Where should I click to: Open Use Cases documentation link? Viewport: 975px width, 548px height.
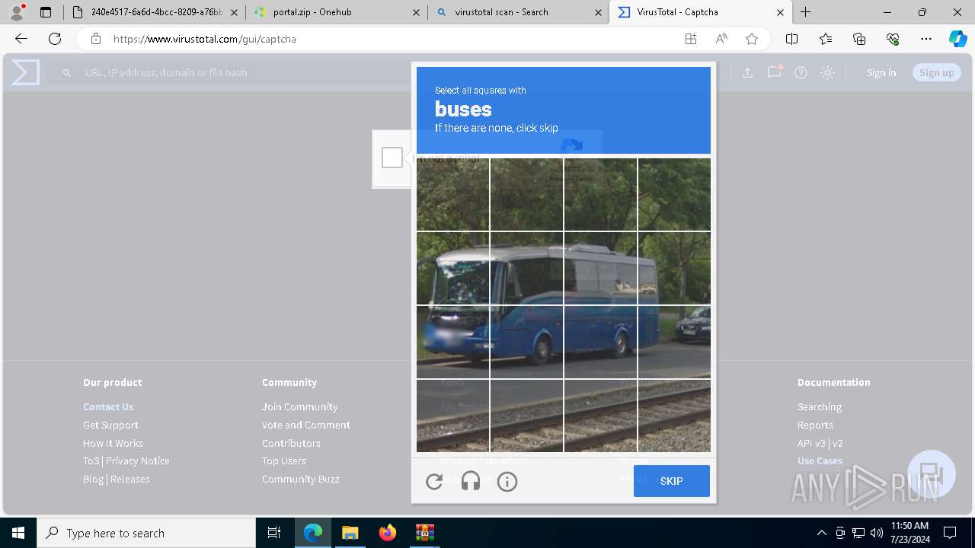click(x=820, y=460)
